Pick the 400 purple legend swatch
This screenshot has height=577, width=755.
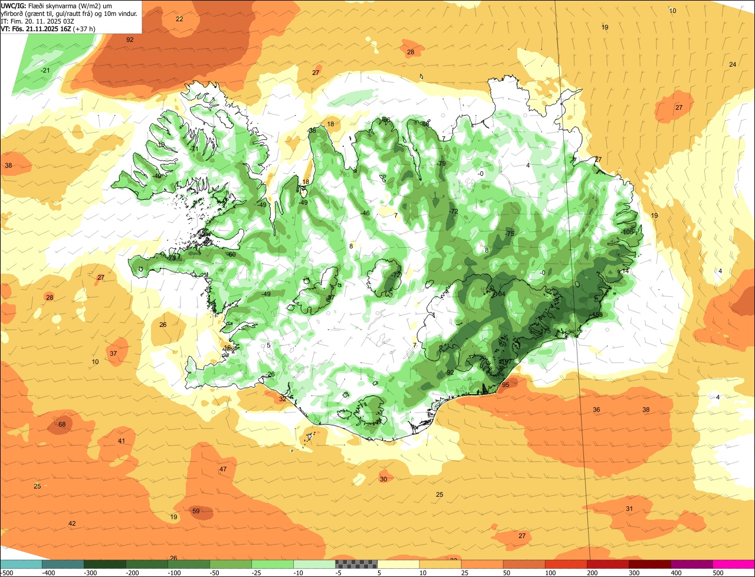(691, 564)
